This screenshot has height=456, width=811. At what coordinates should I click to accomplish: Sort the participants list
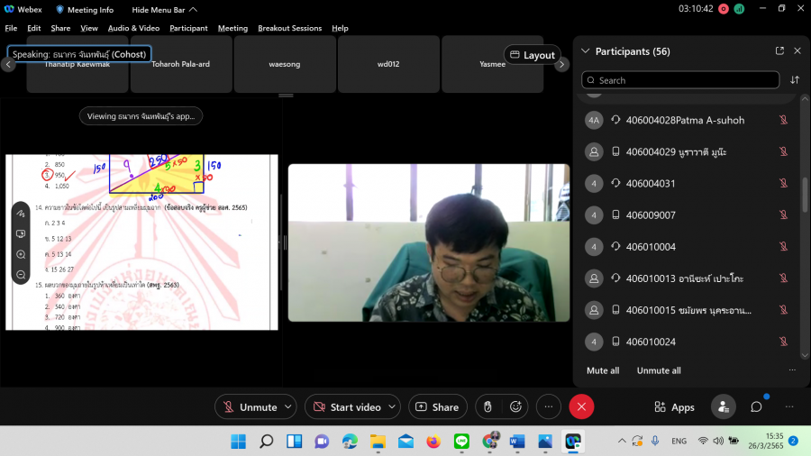795,80
